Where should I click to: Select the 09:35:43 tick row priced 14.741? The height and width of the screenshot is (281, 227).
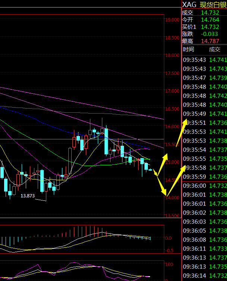pyautogui.click(x=205, y=60)
